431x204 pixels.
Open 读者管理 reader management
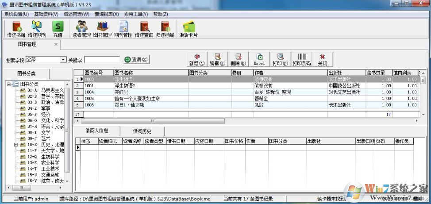pyautogui.click(x=81, y=29)
